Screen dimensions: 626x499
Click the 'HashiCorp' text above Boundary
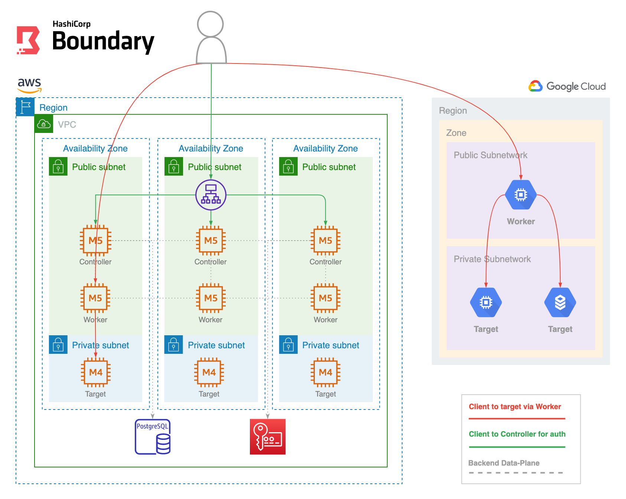tap(72, 24)
